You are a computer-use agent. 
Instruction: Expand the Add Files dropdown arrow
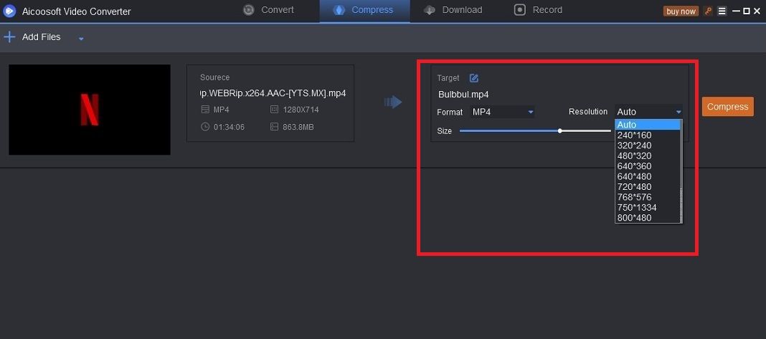pos(81,38)
